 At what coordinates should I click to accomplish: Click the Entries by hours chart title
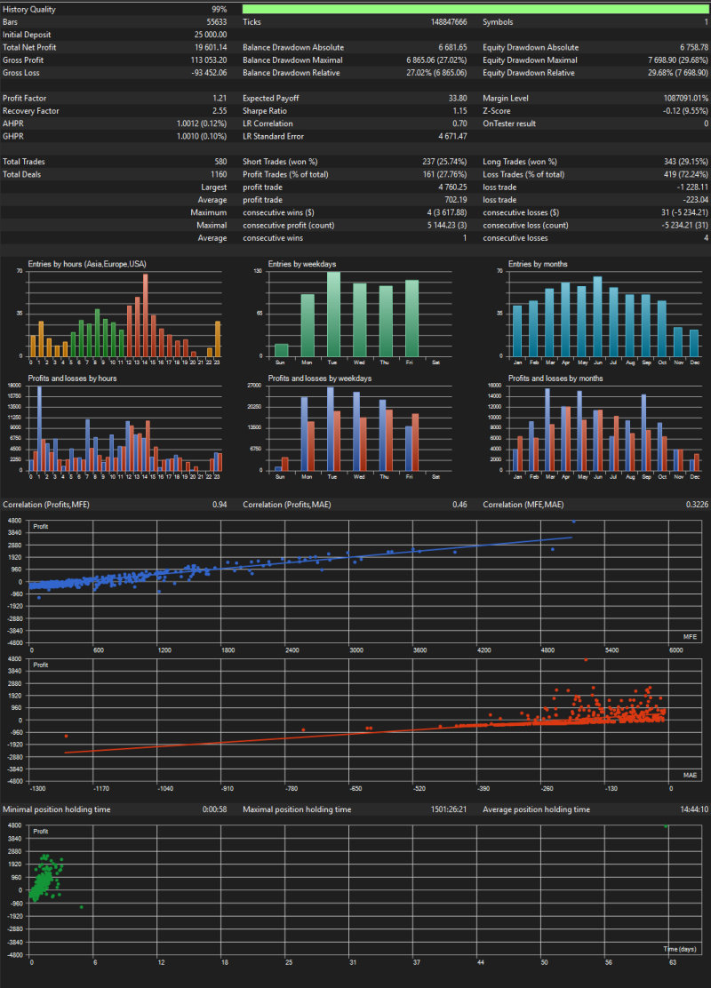pyautogui.click(x=87, y=264)
